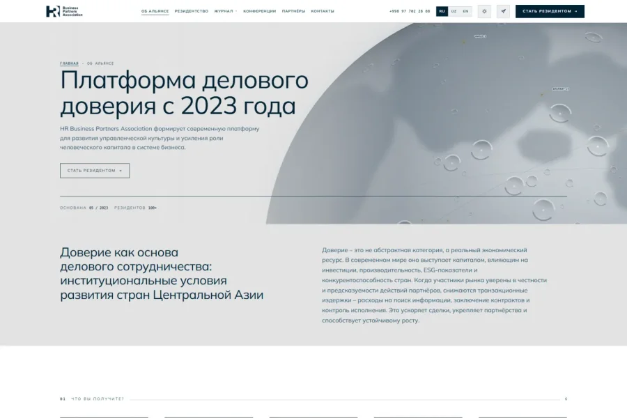Open the Контакты menu item

[323, 11]
